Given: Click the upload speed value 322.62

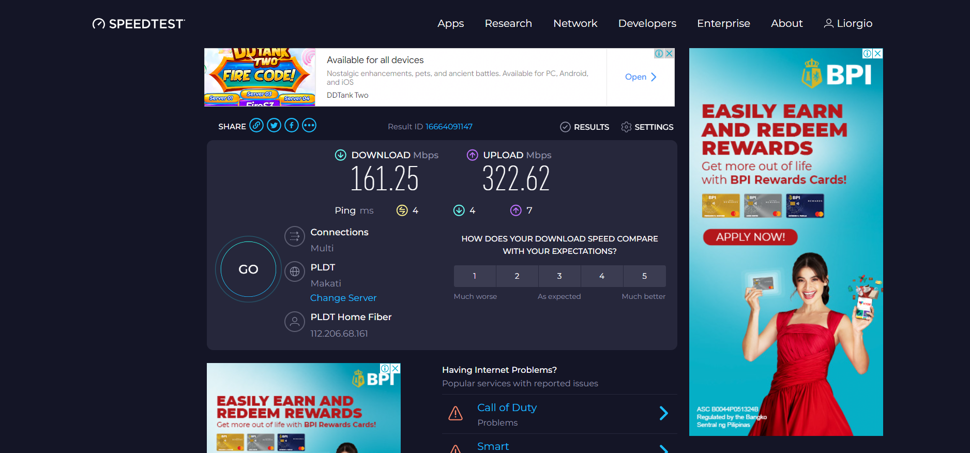Looking at the screenshot, I should click(x=516, y=179).
